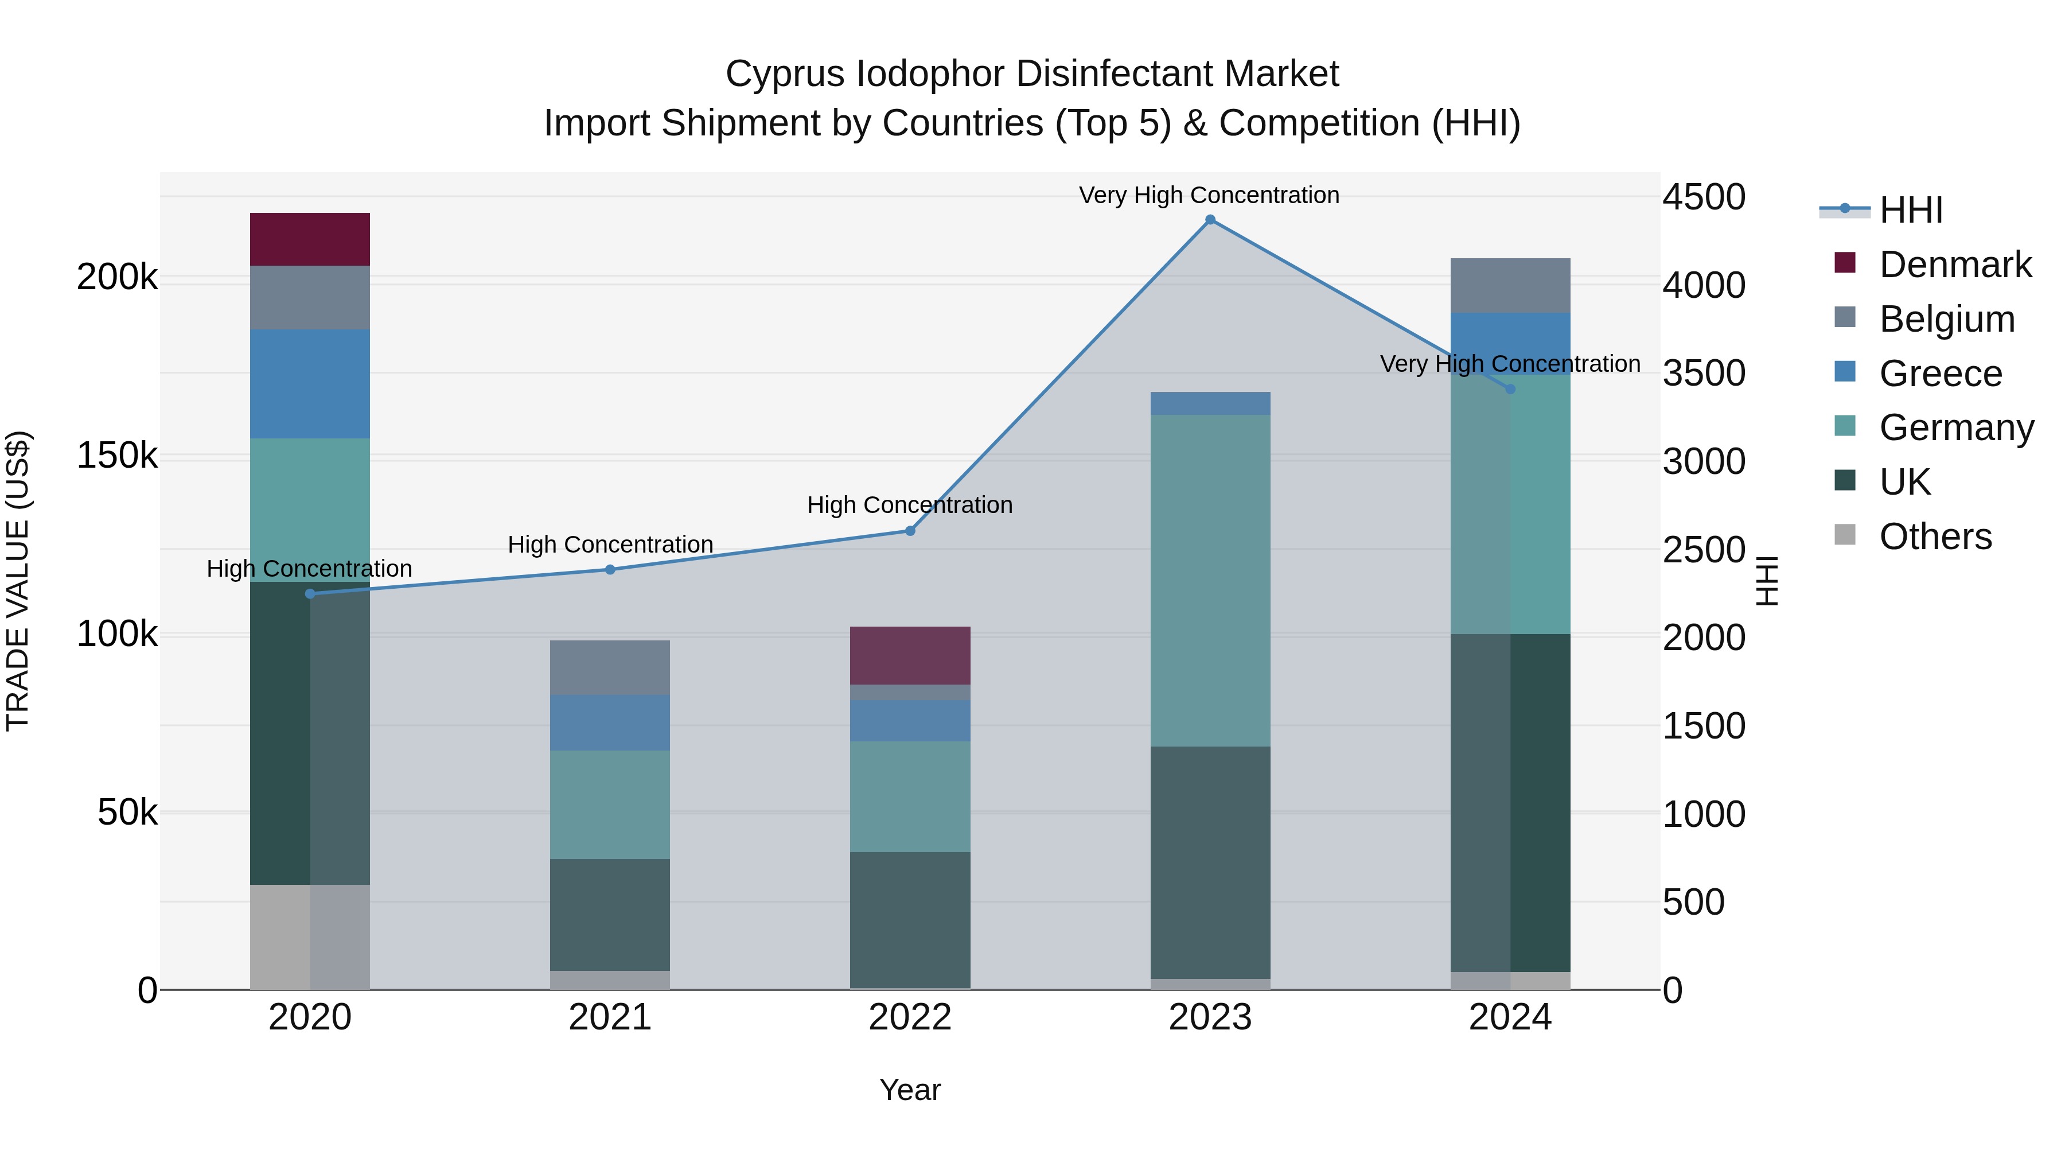The image size is (2065, 1162).
Task: Click the Denmark legend color swatch
Action: pos(1845,262)
